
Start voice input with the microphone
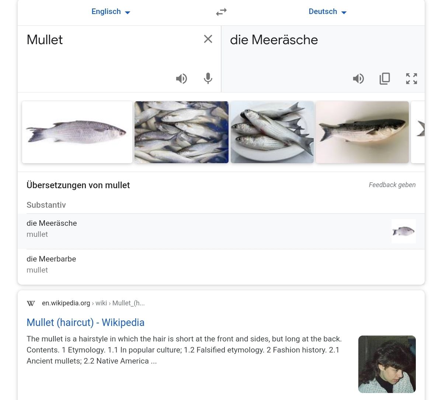click(208, 78)
